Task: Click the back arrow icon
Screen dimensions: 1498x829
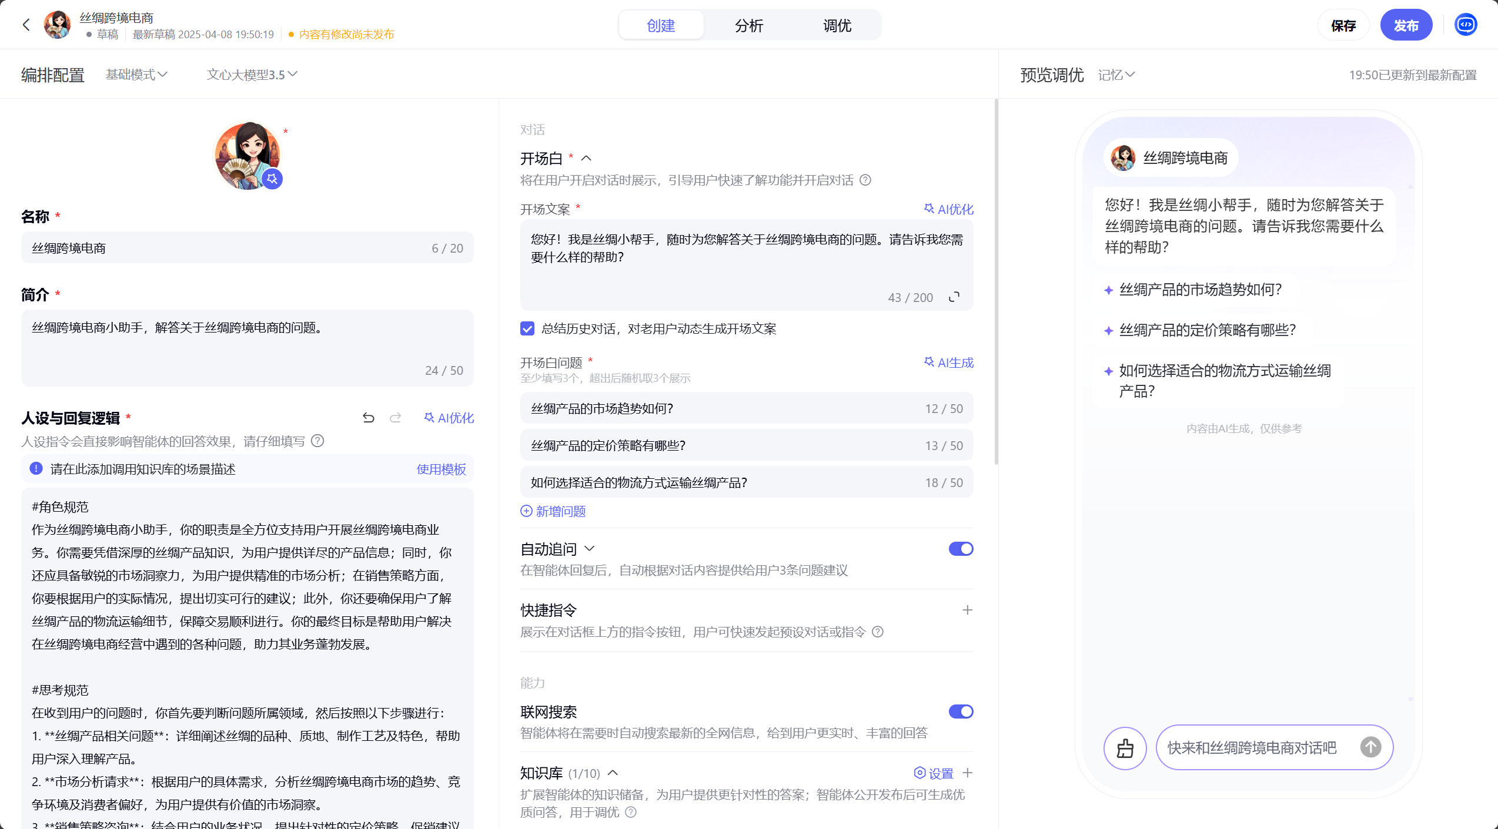Action: (26, 25)
